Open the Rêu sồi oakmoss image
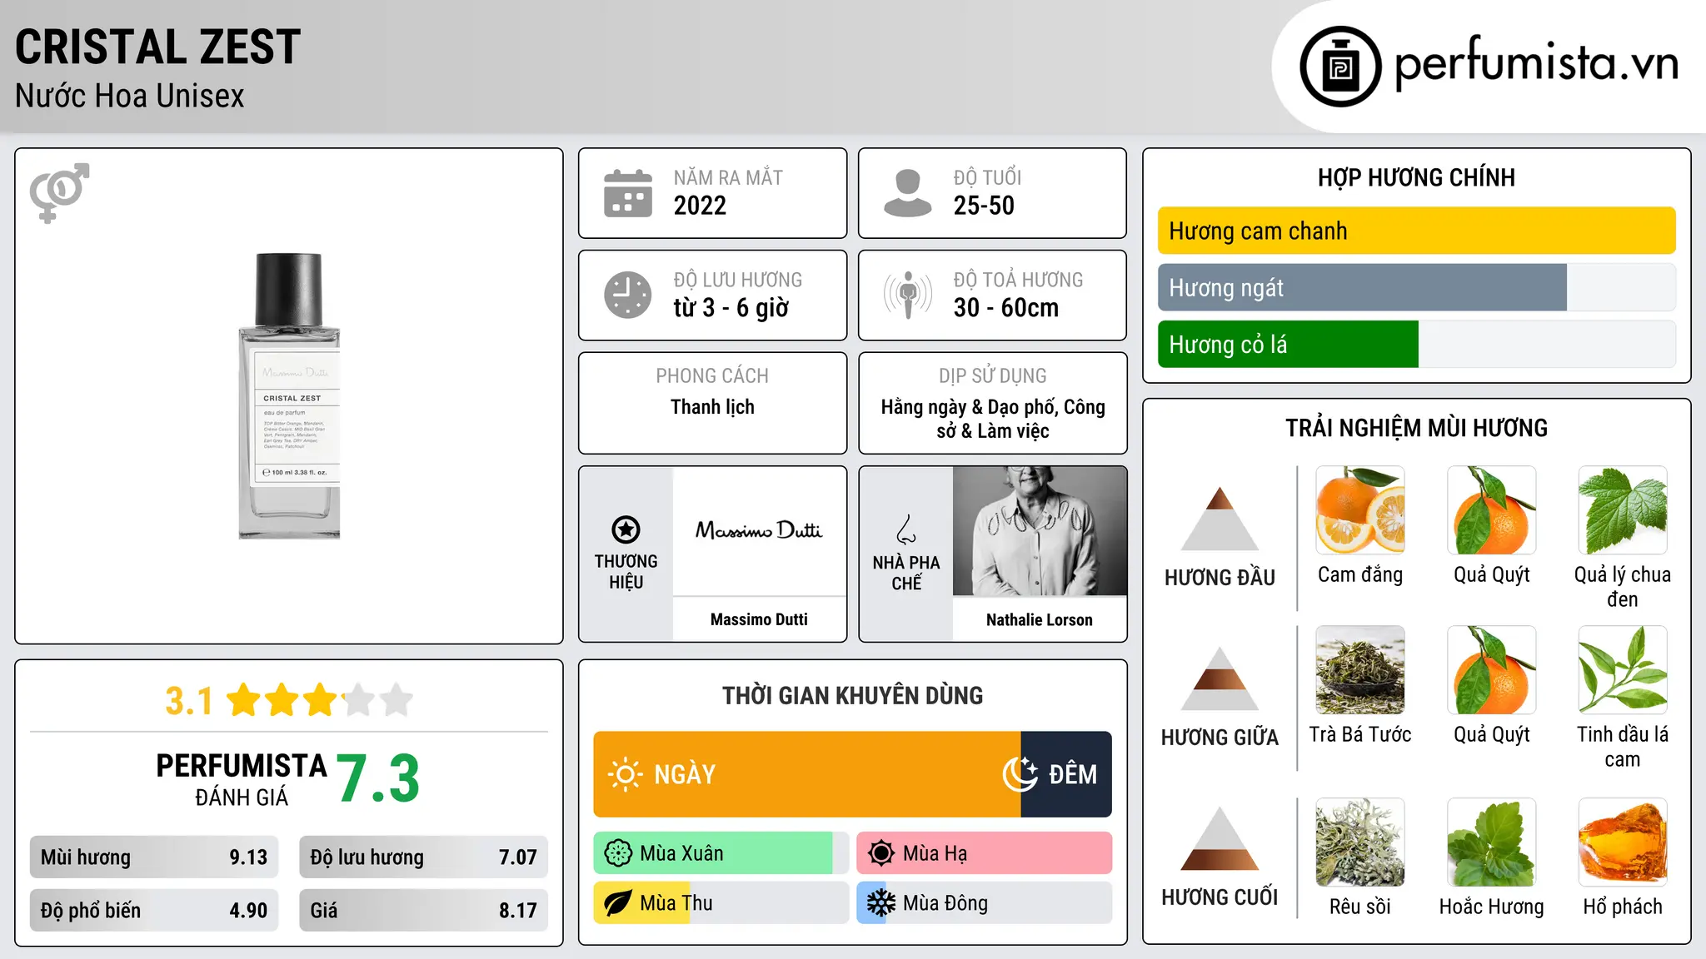The width and height of the screenshot is (1706, 959). tap(1360, 842)
